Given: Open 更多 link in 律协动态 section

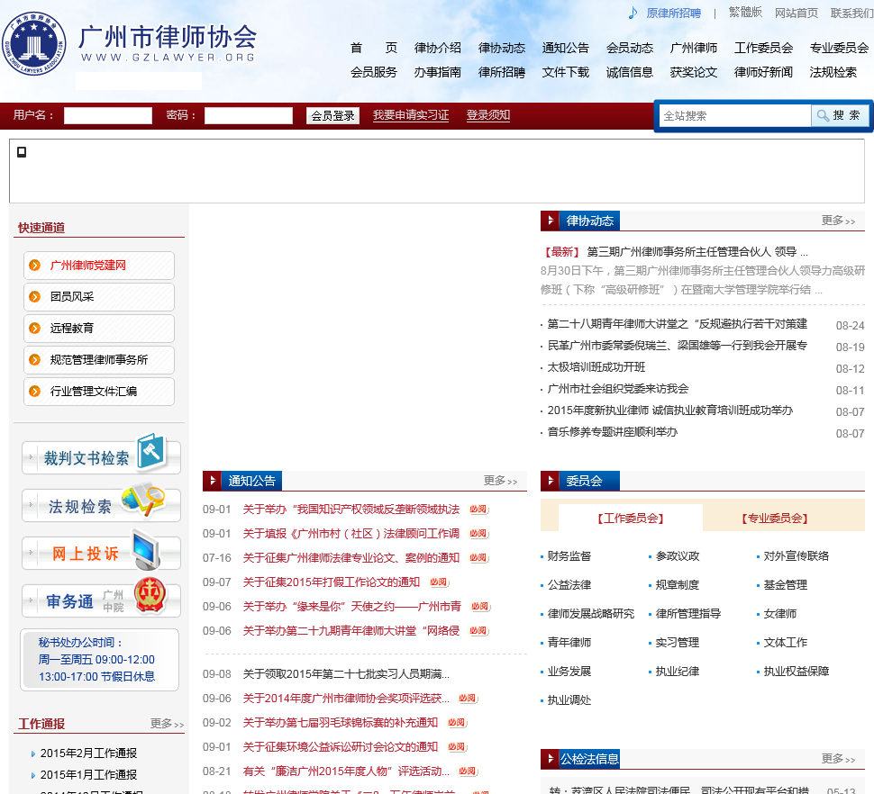Looking at the screenshot, I should 838,221.
